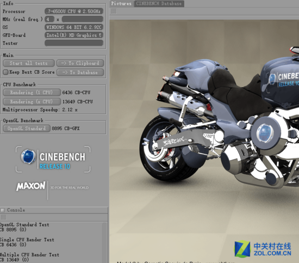
Task: Click the ZOL.COM.CN watermark logo
Action: point(263,249)
